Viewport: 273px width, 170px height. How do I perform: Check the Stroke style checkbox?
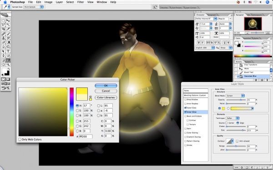pyautogui.click(x=186, y=145)
